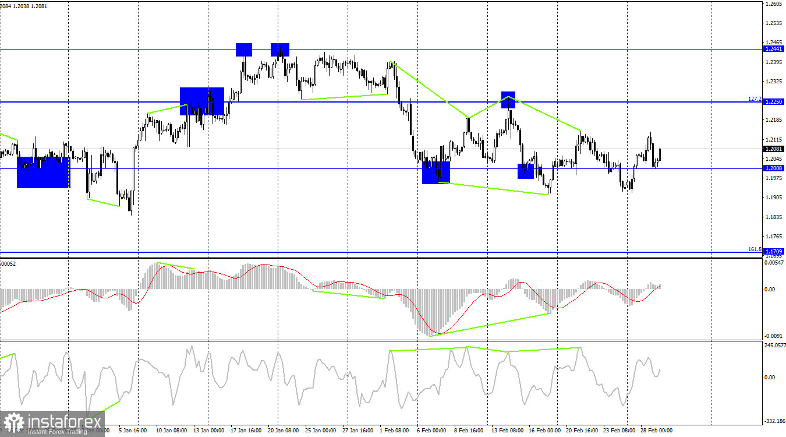
Task: Click the 1 Feb 08:00 date label
Action: [395, 431]
